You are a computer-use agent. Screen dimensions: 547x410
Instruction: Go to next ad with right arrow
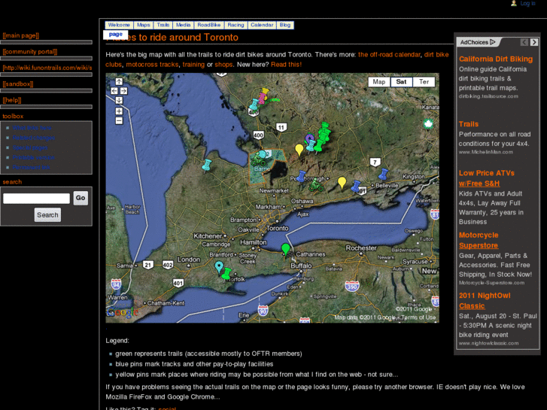click(534, 42)
